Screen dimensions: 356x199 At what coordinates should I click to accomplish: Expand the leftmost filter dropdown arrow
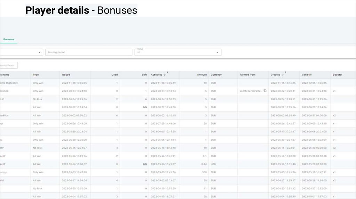pyautogui.click(x=39, y=52)
